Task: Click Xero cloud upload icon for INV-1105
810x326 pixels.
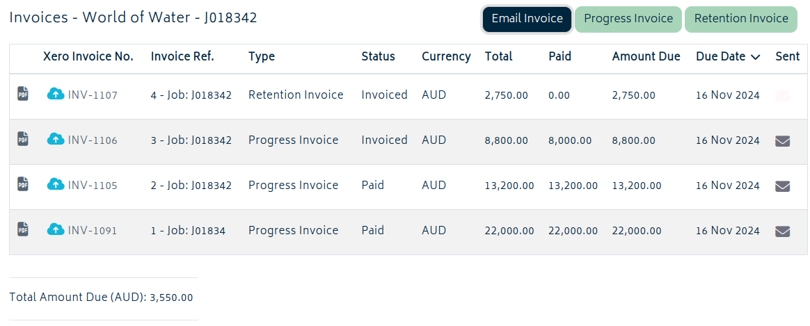Action: coord(56,184)
